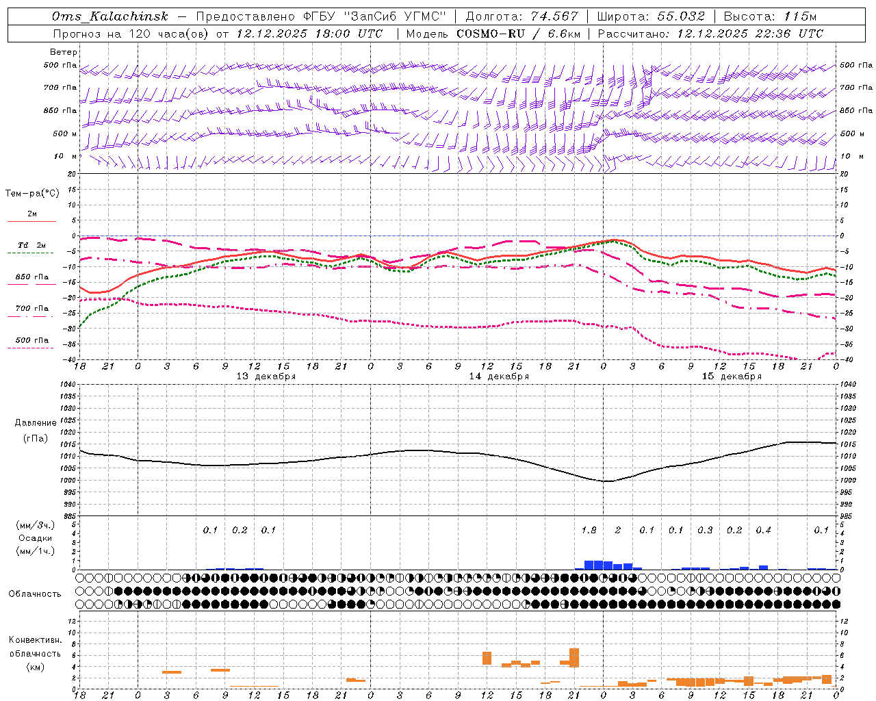The height and width of the screenshot is (701, 876).
Task: Click the '(гПа)' unit under Давление
Action: click(35, 438)
